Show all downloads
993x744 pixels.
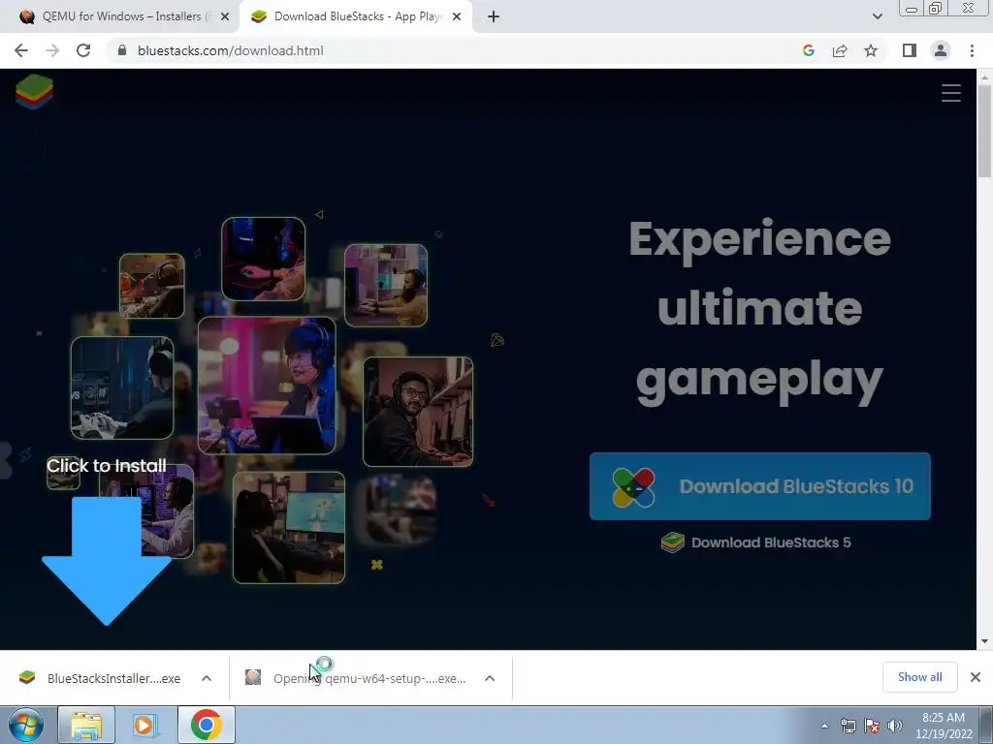click(x=919, y=677)
